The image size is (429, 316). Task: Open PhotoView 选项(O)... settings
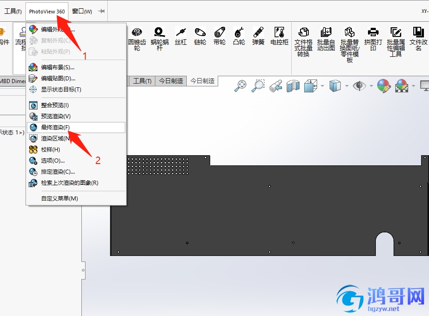click(x=76, y=161)
